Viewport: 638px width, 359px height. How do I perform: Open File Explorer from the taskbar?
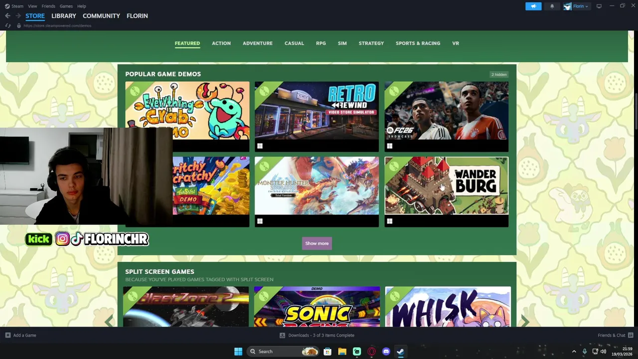(x=342, y=352)
